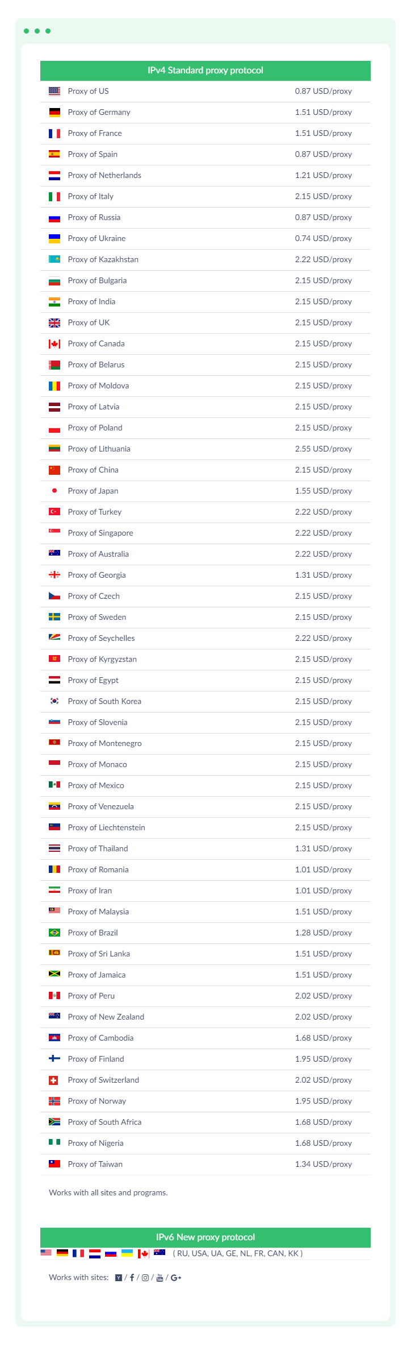Click the Japan flag icon in the list
Image resolution: width=411 pixels, height=1346 pixels.
[x=54, y=490]
